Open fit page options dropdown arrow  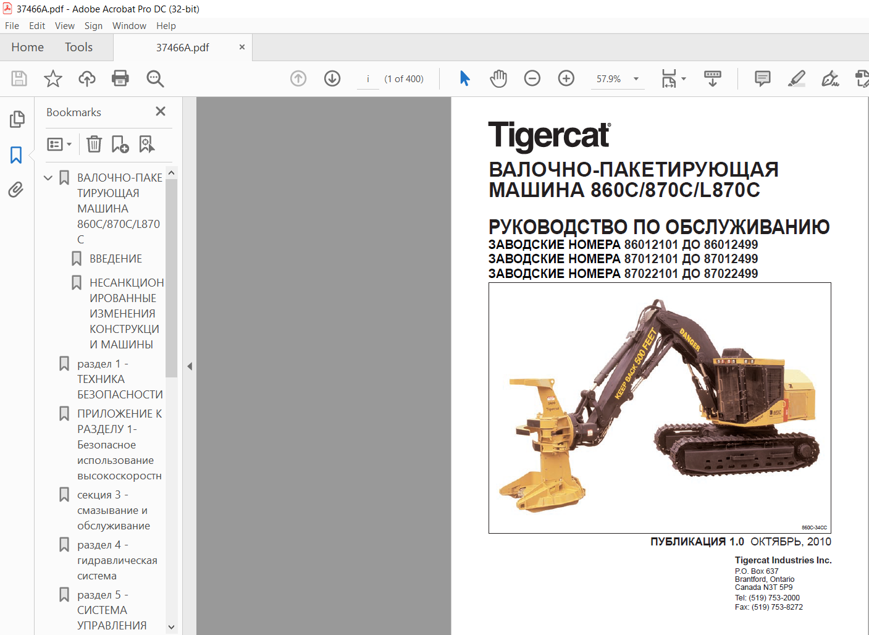pos(684,79)
